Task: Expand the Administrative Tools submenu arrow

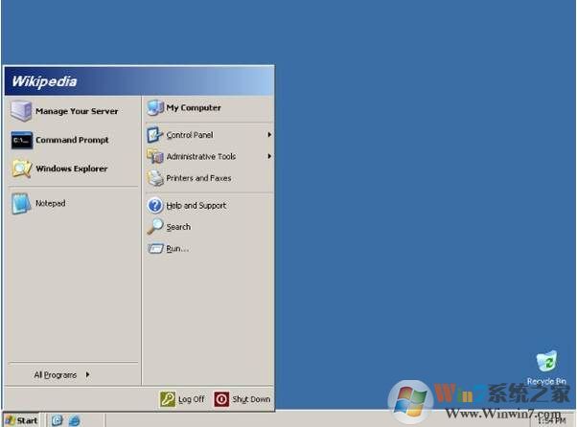Action: [x=269, y=156]
